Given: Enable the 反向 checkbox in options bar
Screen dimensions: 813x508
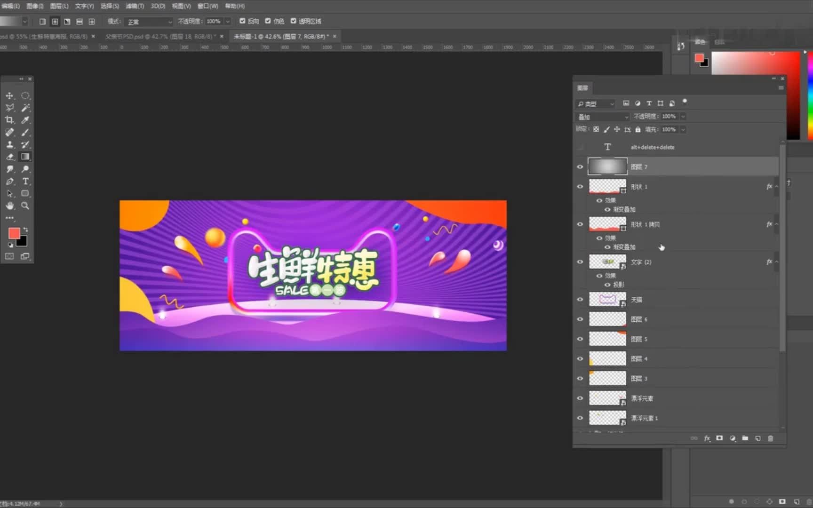Looking at the screenshot, I should (x=243, y=21).
